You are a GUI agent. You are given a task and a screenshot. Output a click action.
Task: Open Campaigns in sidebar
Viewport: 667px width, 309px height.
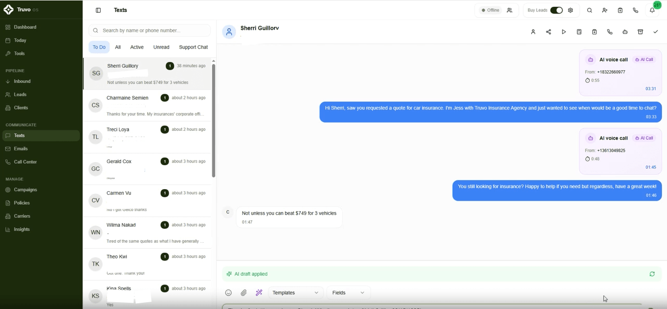pyautogui.click(x=41, y=190)
